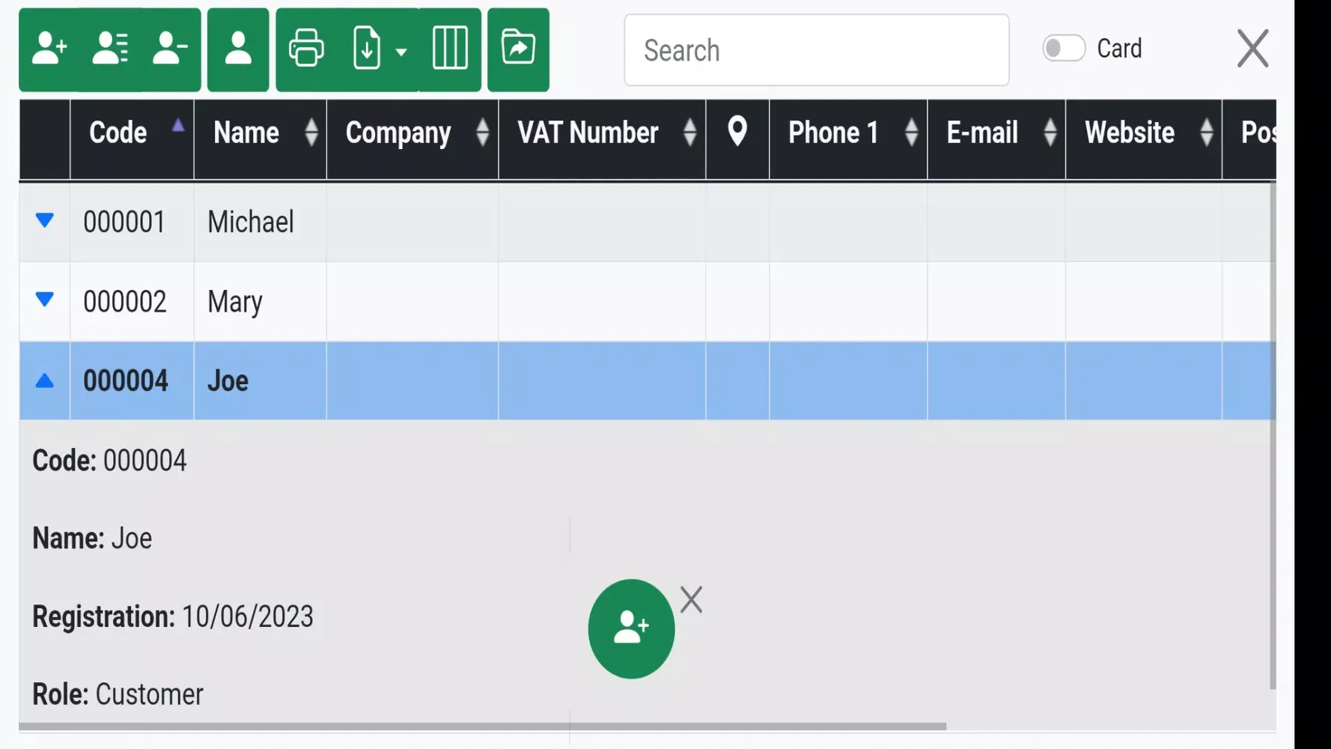
Task: Toggle the Card view switch
Action: click(x=1063, y=47)
